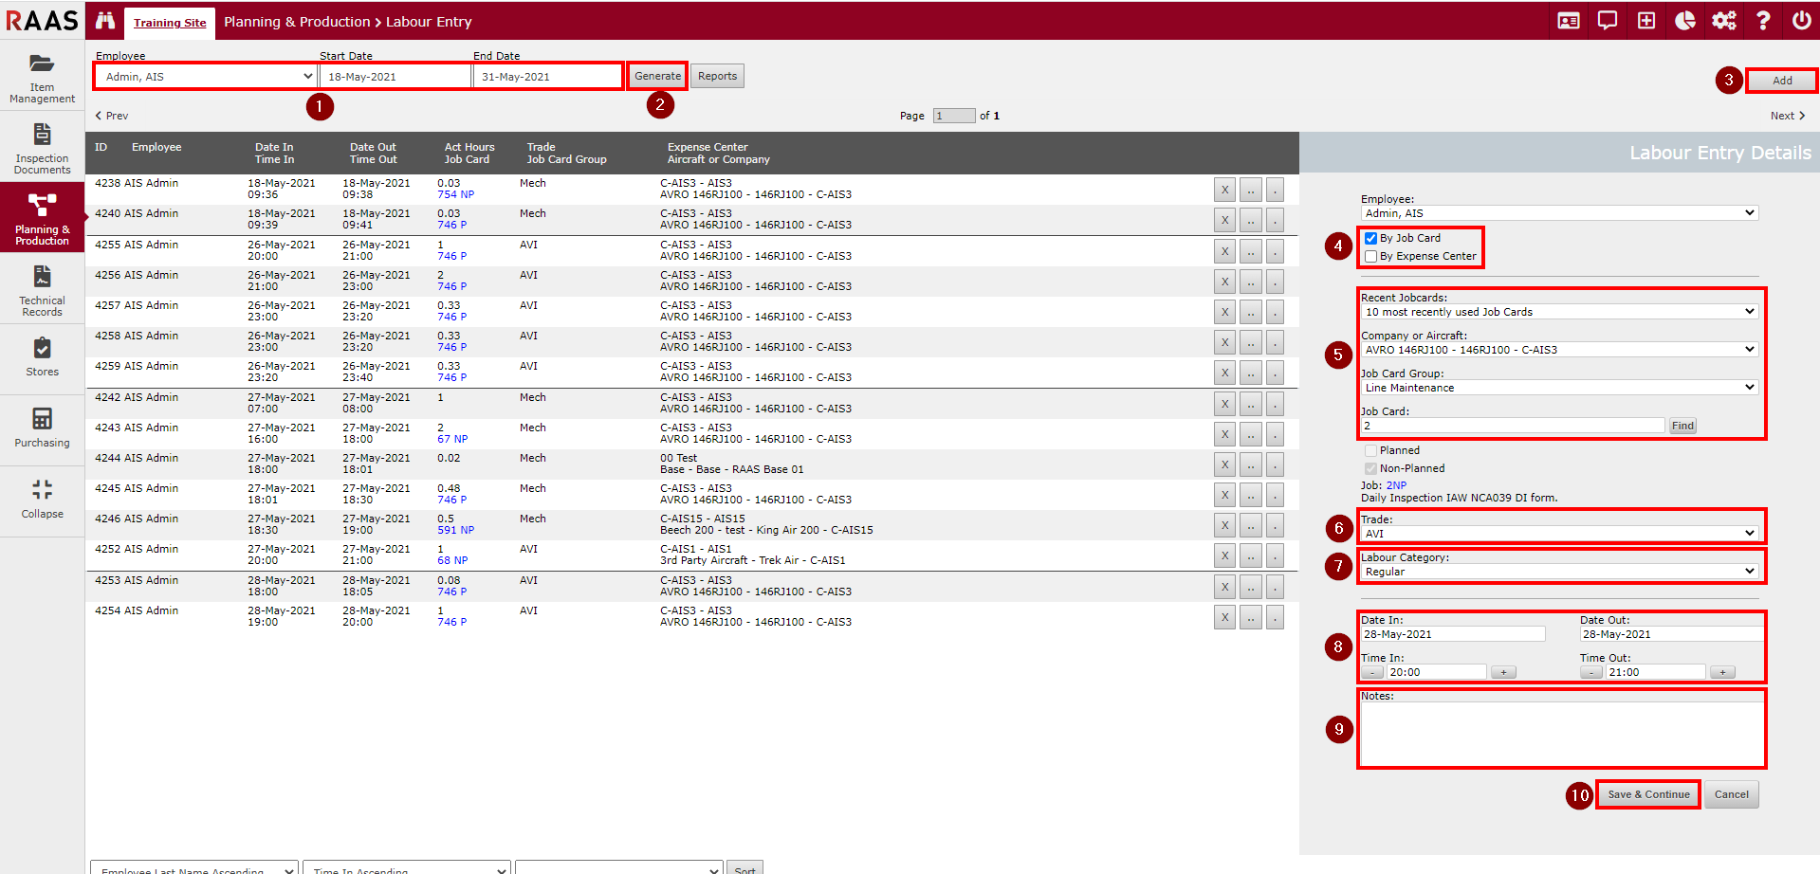Image resolution: width=1820 pixels, height=874 pixels.
Task: Uncheck the By Job Card checkbox
Action: 1370,239
